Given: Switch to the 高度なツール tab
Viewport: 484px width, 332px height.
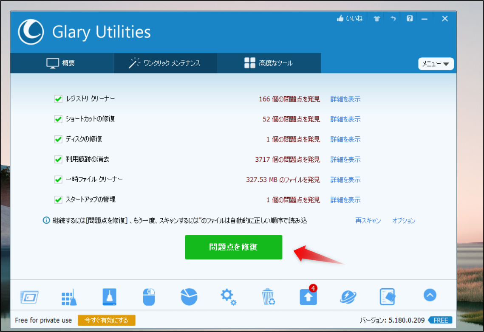Looking at the screenshot, I should (x=269, y=63).
